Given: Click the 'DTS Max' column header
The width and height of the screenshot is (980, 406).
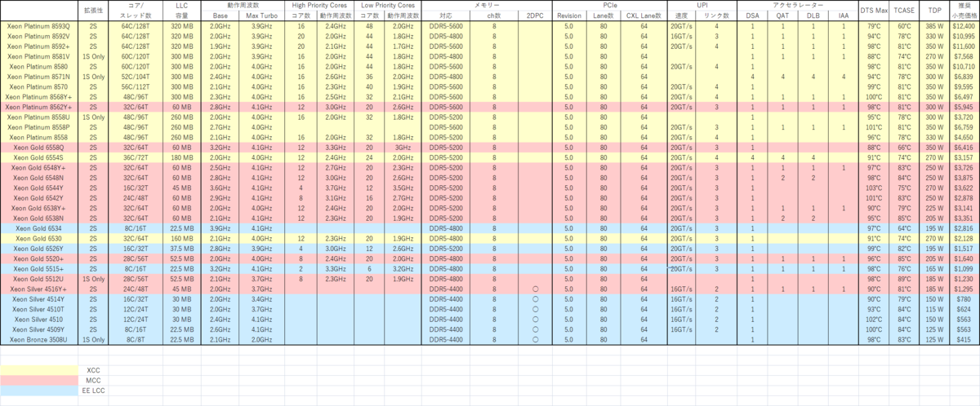Looking at the screenshot, I should [875, 10].
